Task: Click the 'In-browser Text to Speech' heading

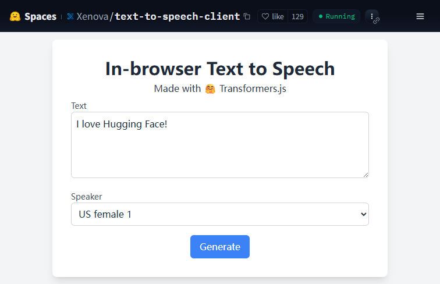Action: (220, 69)
